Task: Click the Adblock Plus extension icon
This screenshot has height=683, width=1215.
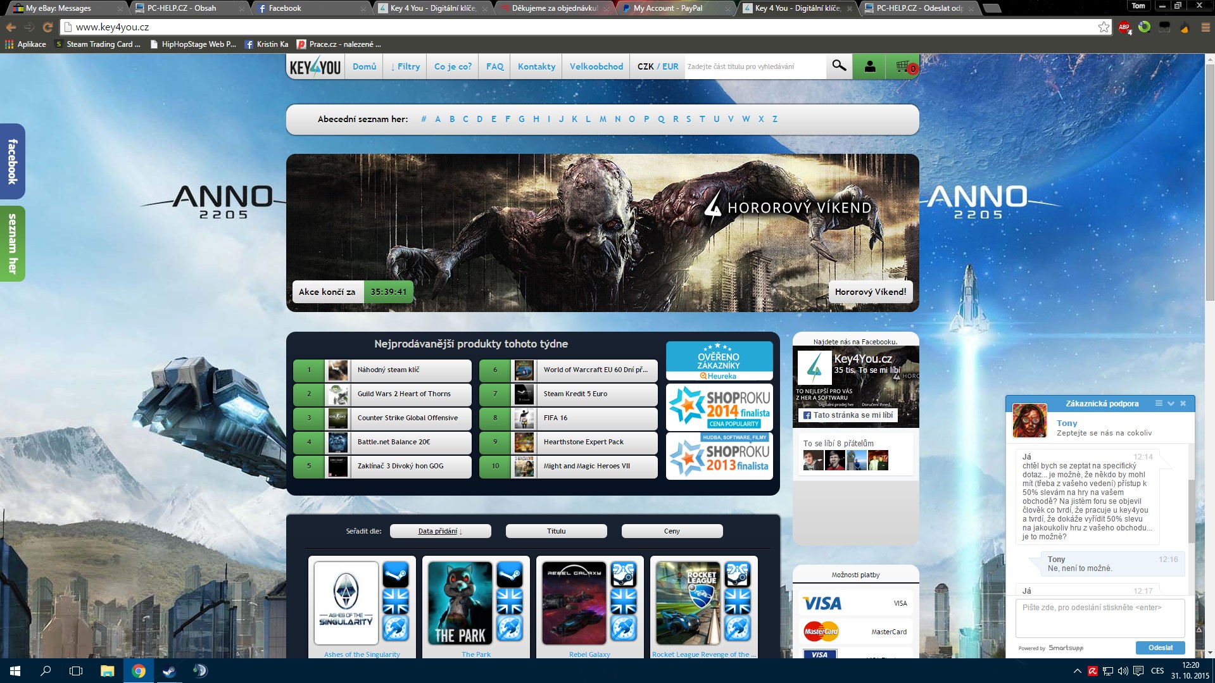Action: coord(1124,27)
